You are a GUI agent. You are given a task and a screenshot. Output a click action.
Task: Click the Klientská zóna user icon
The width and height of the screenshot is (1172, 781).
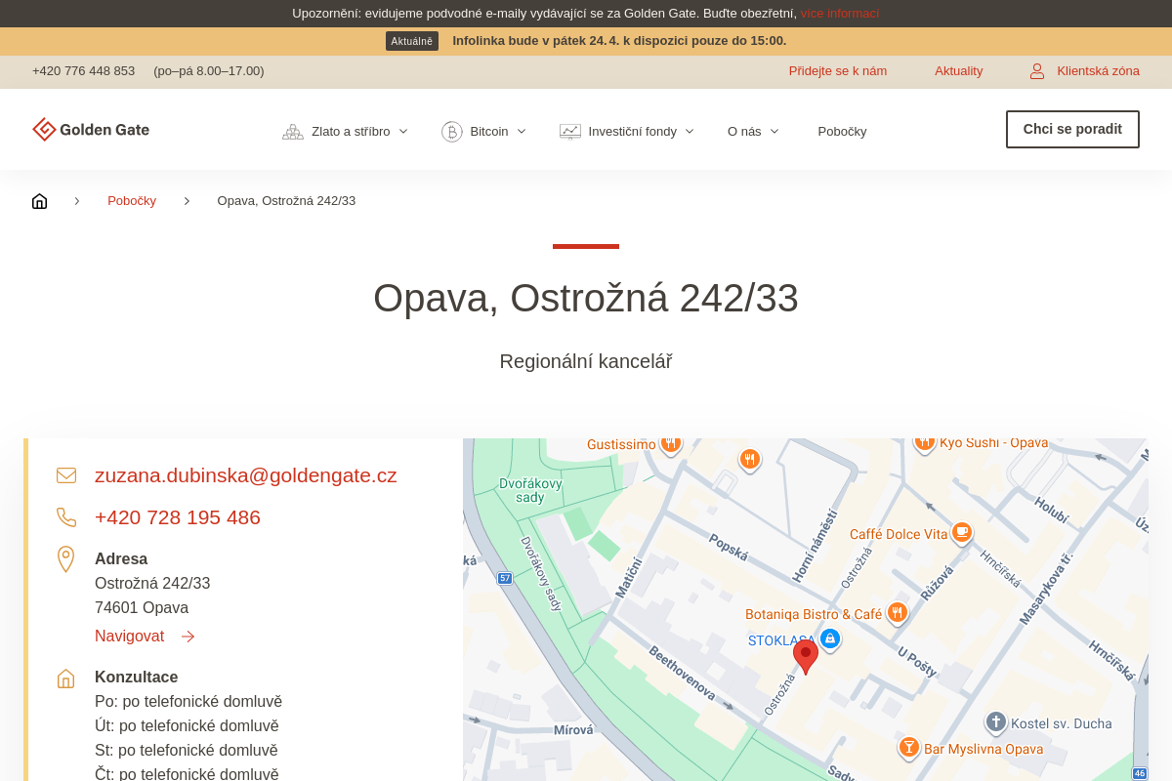pos(1037,71)
